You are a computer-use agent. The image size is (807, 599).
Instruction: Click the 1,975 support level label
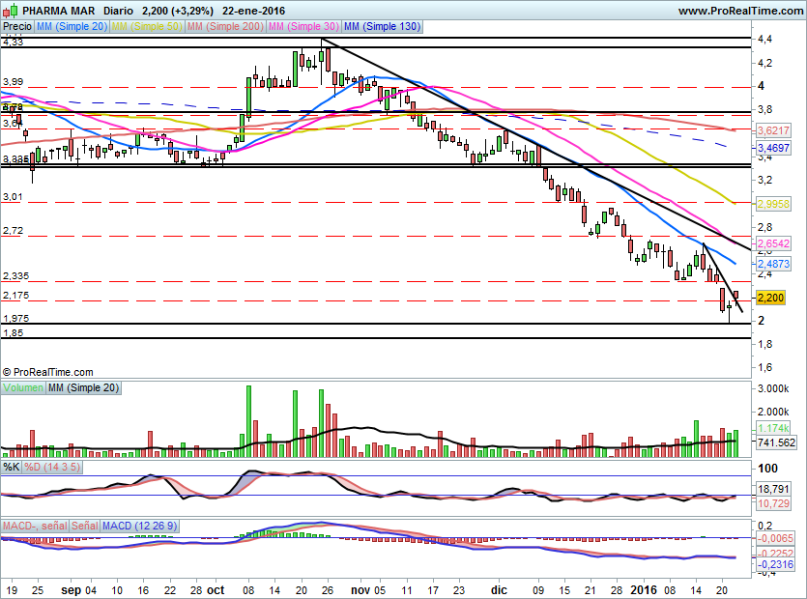15,319
